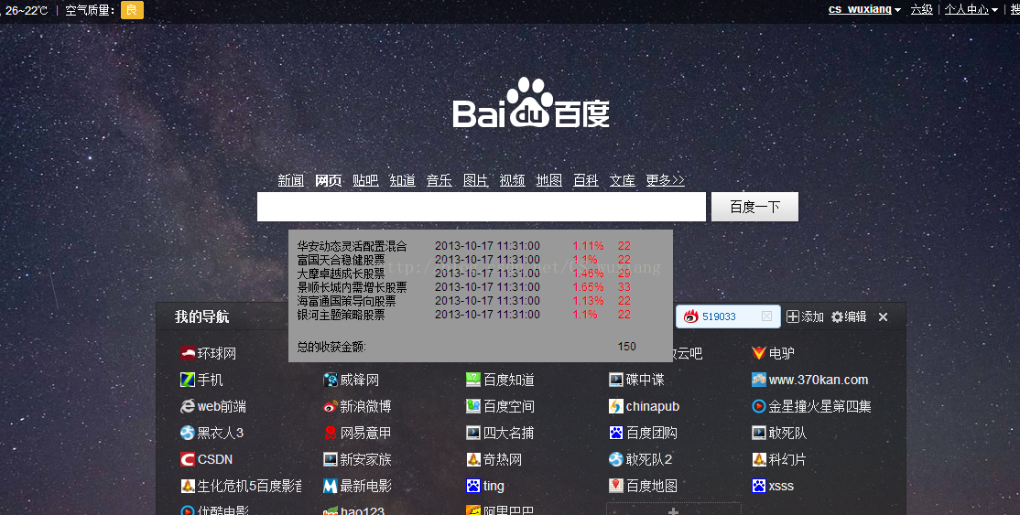Open the 文库 category
This screenshot has height=515, width=1020.
(623, 181)
